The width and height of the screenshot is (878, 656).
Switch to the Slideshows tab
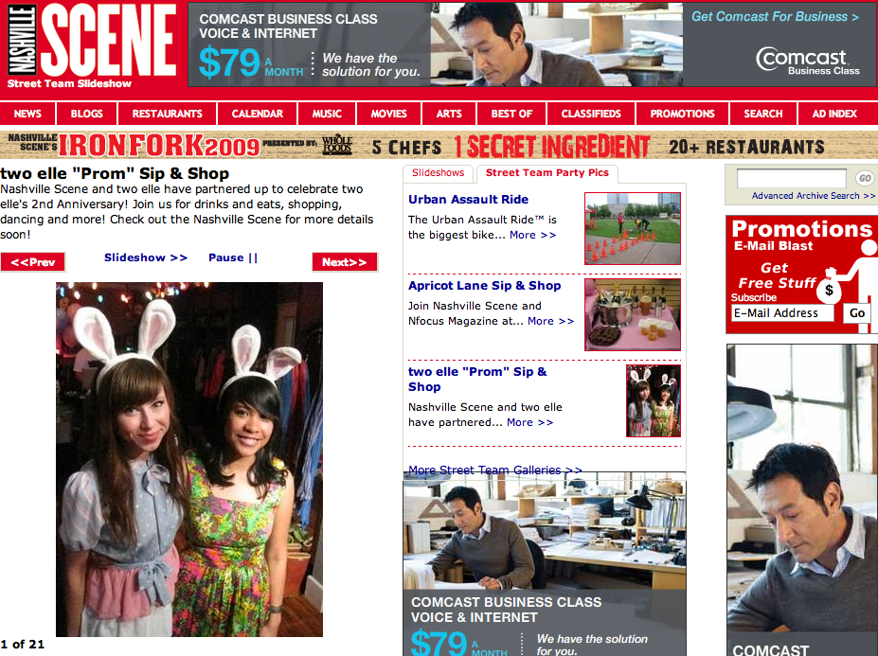438,173
